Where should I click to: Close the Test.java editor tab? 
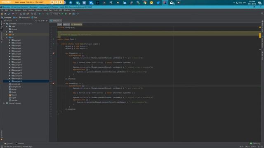[x=61, y=21]
